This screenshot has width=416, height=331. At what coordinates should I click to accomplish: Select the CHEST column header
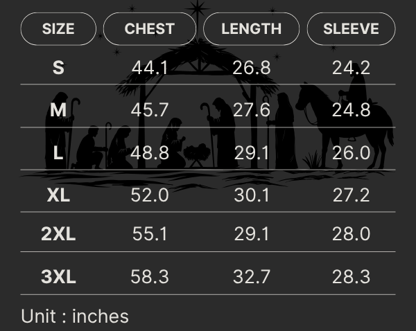pyautogui.click(x=150, y=29)
